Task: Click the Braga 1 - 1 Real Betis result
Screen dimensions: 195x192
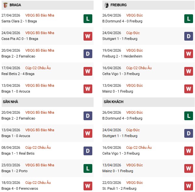Action: (18, 154)
